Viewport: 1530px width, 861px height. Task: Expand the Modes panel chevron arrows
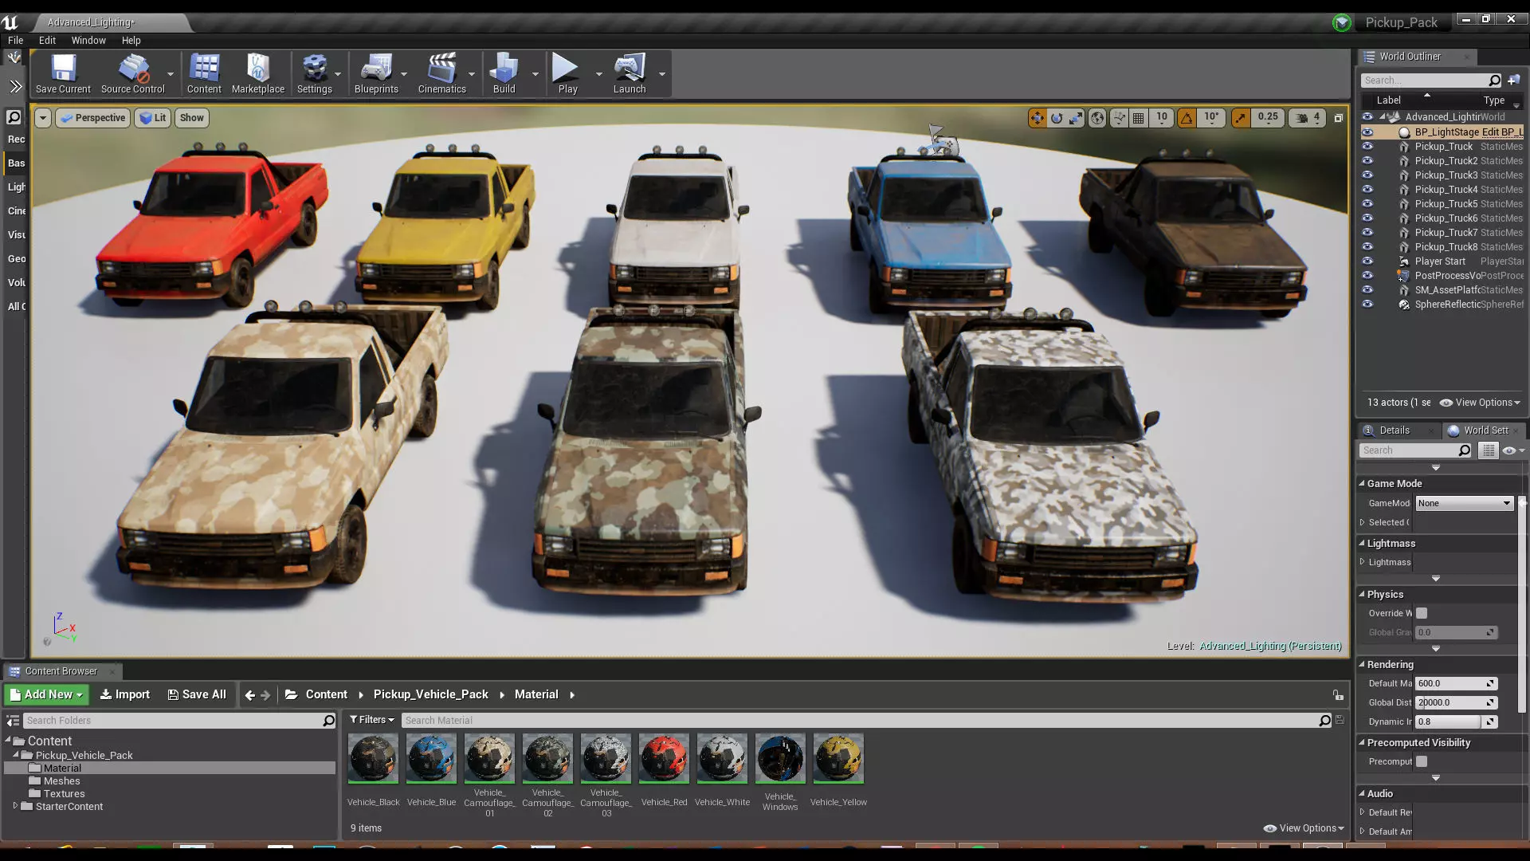(x=15, y=86)
